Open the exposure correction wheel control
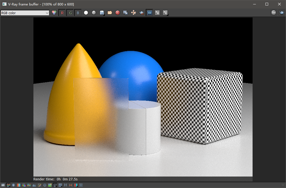 coord(44,185)
